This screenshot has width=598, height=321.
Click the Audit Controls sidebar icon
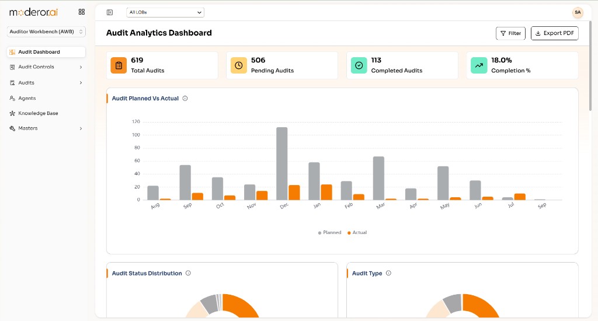(x=12, y=67)
